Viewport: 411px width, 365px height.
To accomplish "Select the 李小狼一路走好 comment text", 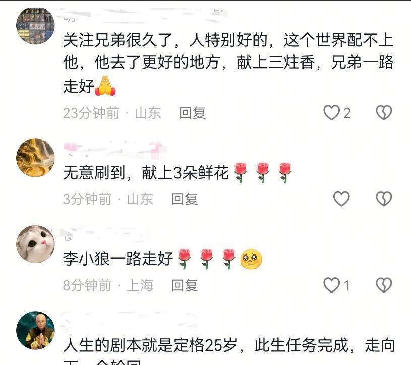I will point(162,259).
